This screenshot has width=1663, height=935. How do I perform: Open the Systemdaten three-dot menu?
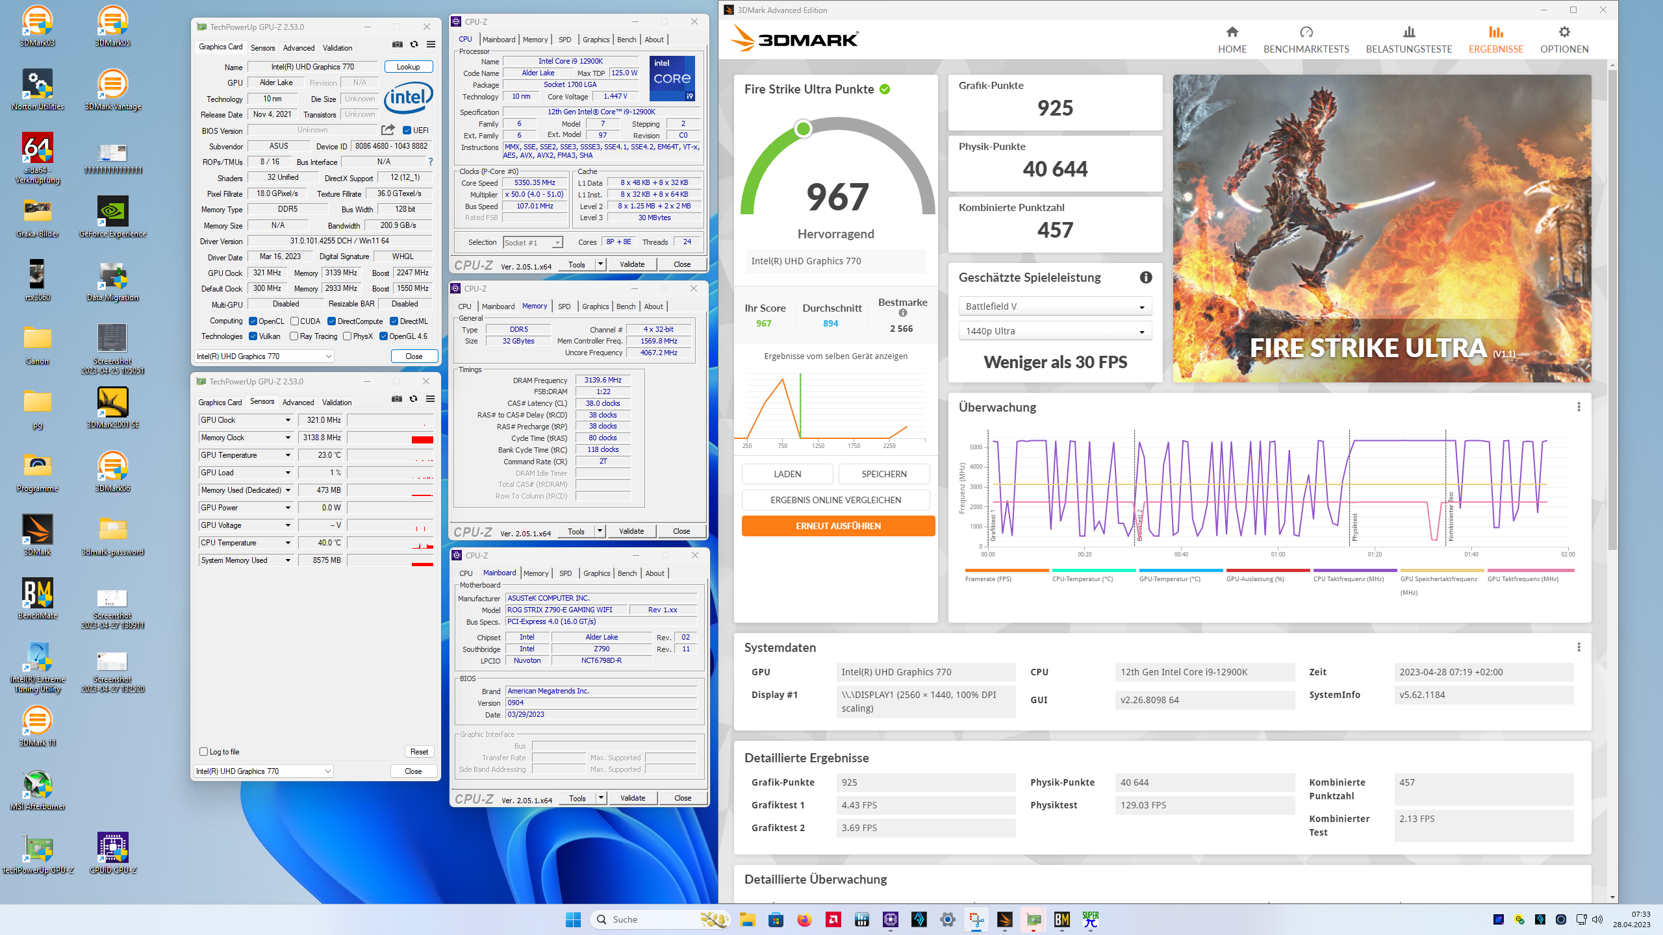[x=1579, y=647]
